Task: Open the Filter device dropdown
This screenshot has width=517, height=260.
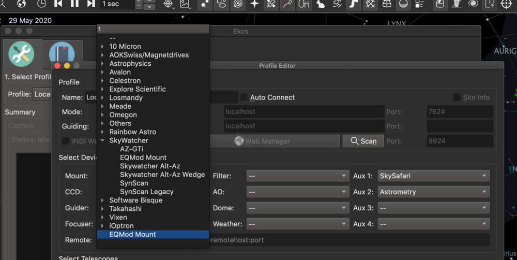Action: point(297,176)
